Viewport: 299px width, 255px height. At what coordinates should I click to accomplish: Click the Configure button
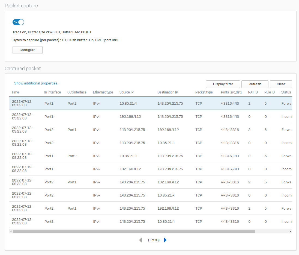pos(27,50)
